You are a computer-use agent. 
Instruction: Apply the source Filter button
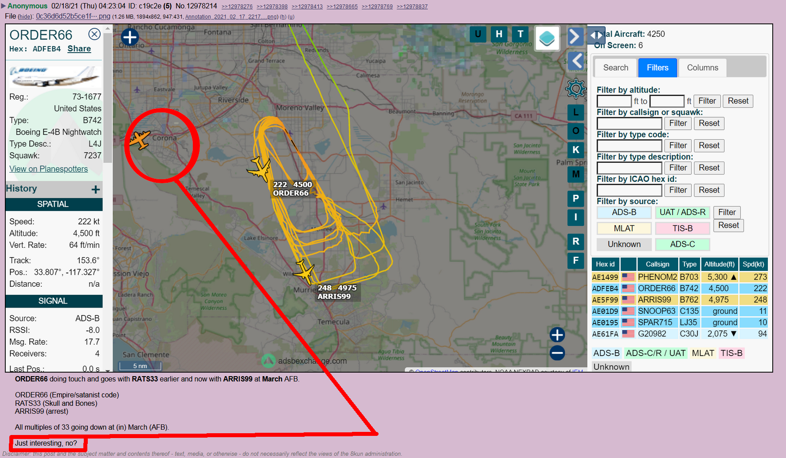(x=727, y=212)
